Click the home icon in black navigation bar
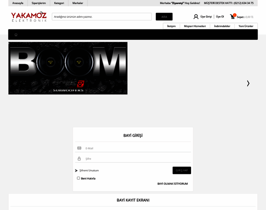 click(x=16, y=35)
